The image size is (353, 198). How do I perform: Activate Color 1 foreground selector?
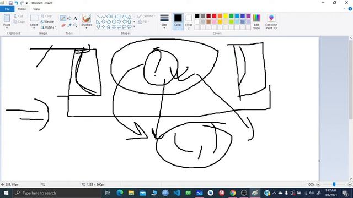(x=178, y=22)
